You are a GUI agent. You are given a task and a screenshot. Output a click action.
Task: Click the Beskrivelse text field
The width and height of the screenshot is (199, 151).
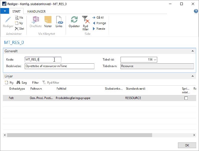click(x=59, y=66)
